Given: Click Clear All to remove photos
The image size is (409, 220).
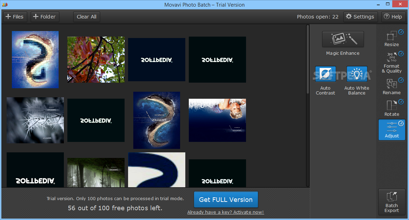Looking at the screenshot, I should [x=87, y=17].
